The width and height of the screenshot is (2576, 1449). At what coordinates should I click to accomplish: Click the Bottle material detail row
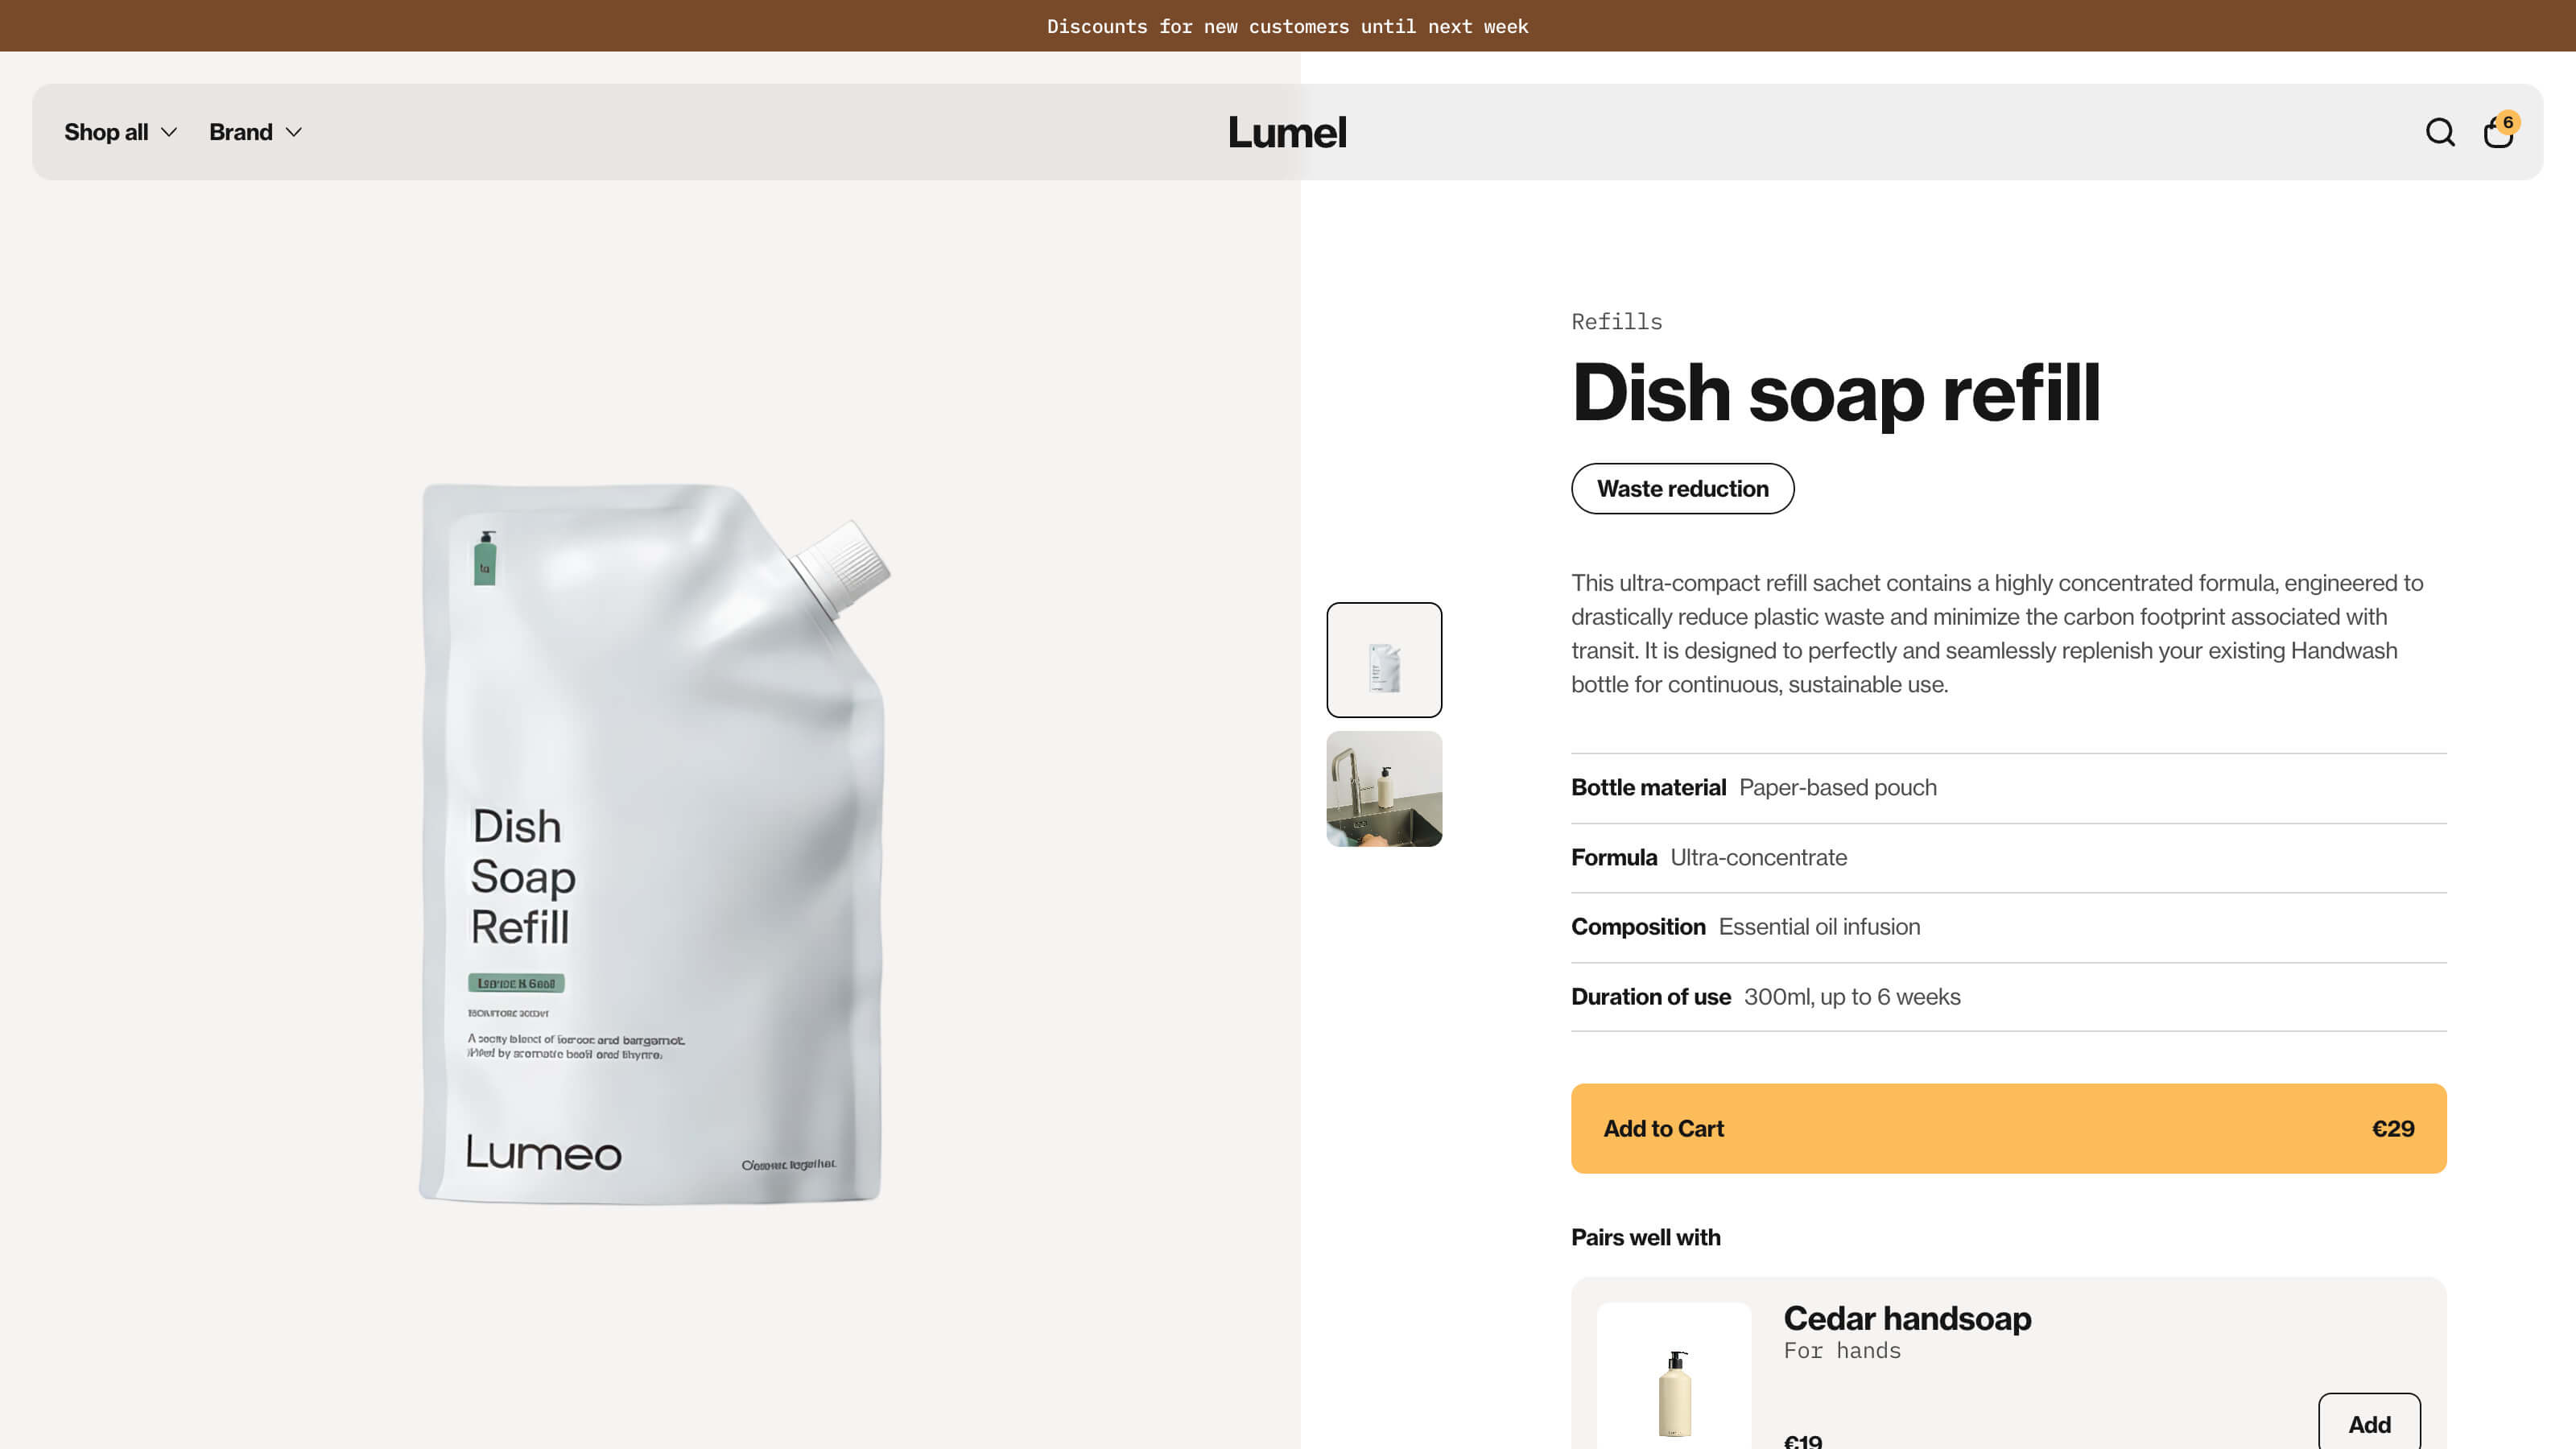(2008, 788)
